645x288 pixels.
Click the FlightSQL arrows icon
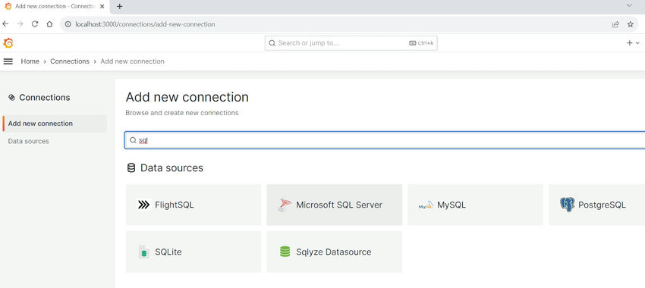click(143, 205)
